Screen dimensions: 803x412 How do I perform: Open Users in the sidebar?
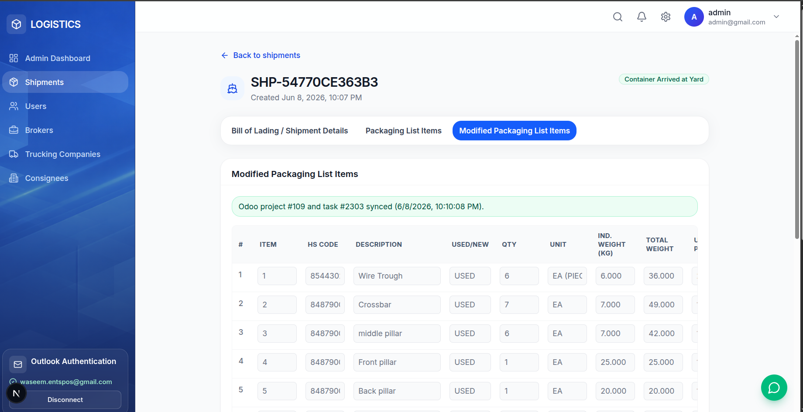[65, 106]
